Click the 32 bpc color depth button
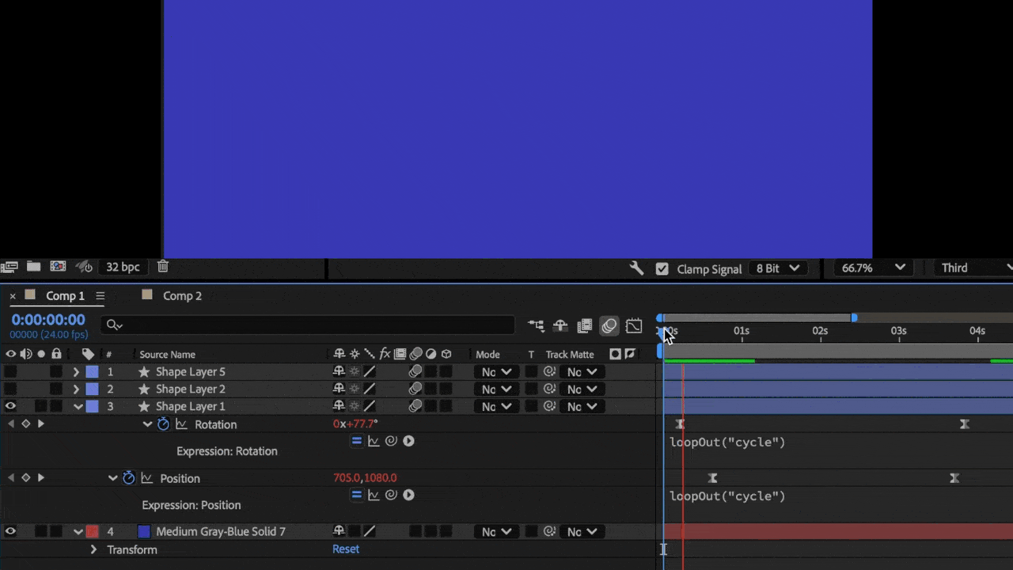Image resolution: width=1013 pixels, height=570 pixels. tap(123, 268)
